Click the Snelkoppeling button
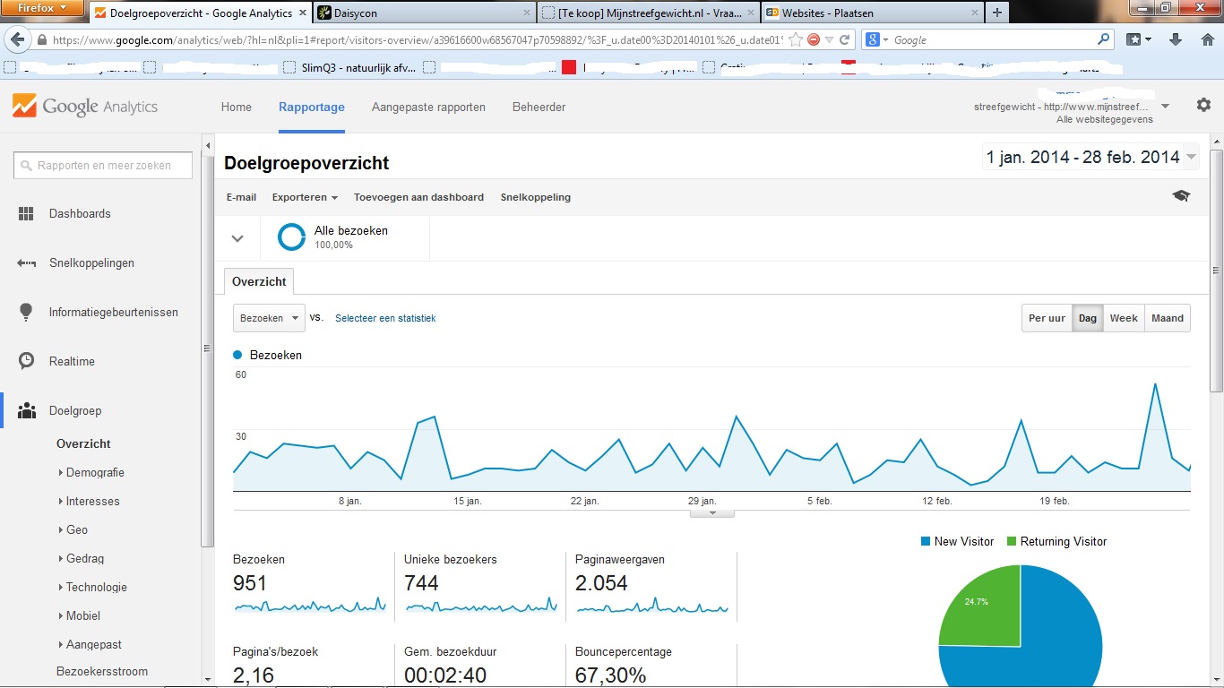The image size is (1224, 688). tap(536, 197)
